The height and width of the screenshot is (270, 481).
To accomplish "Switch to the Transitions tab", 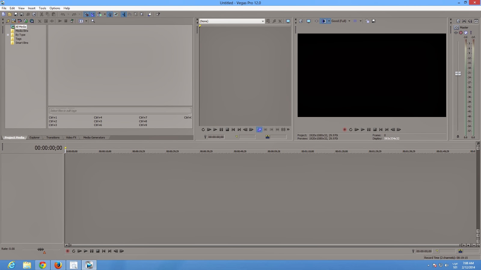I will (x=53, y=137).
